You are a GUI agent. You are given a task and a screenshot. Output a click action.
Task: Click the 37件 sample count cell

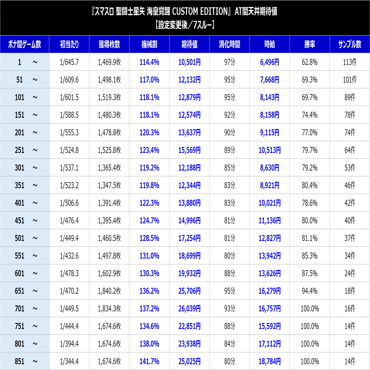[350, 238]
